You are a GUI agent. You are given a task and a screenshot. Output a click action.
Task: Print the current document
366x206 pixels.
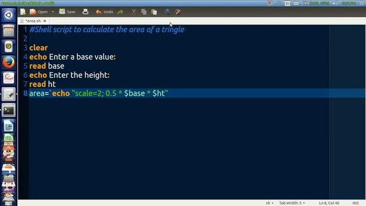click(x=85, y=11)
